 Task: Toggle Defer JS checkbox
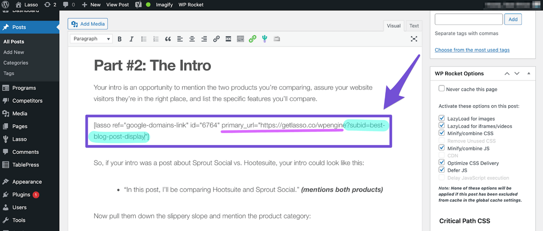point(442,170)
